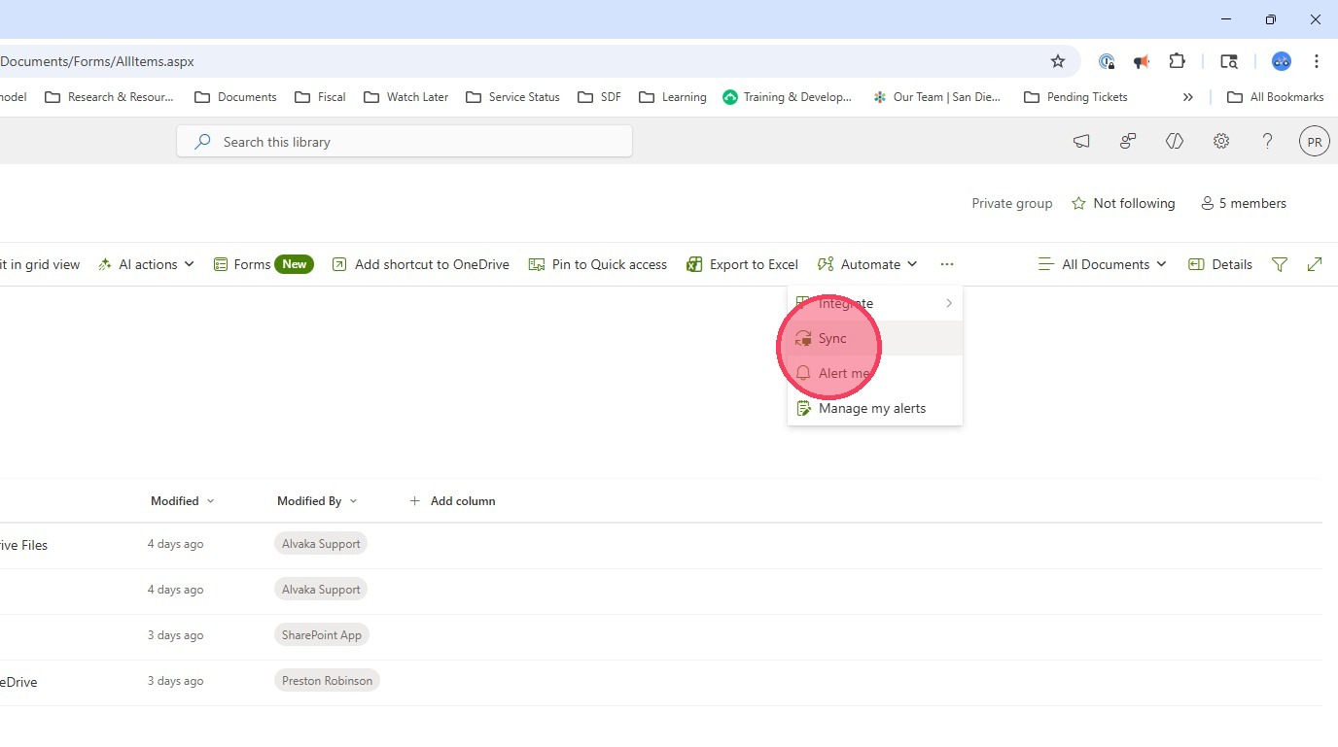Image resolution: width=1338 pixels, height=747 pixels.
Task: Open the Pending Tickets bookmark folder
Action: click(x=1076, y=97)
